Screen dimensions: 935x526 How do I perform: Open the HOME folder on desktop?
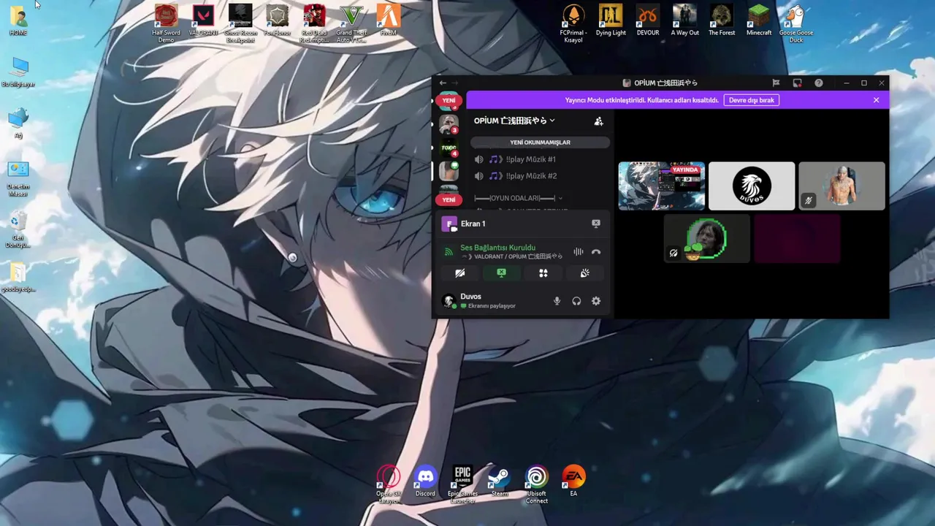pyautogui.click(x=18, y=20)
